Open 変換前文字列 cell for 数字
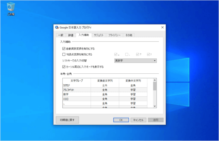 coord(105,94)
